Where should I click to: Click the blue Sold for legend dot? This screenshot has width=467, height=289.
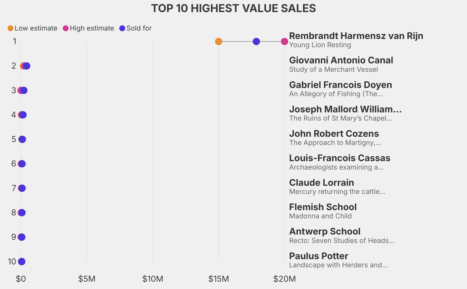(x=122, y=28)
